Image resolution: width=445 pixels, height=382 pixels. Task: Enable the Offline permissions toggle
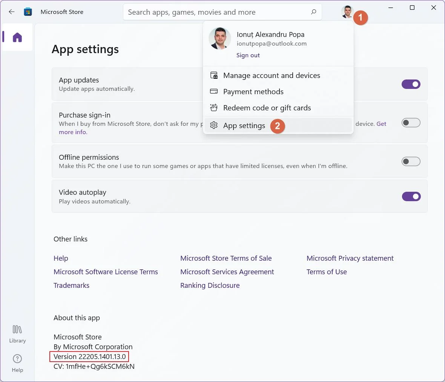point(411,161)
